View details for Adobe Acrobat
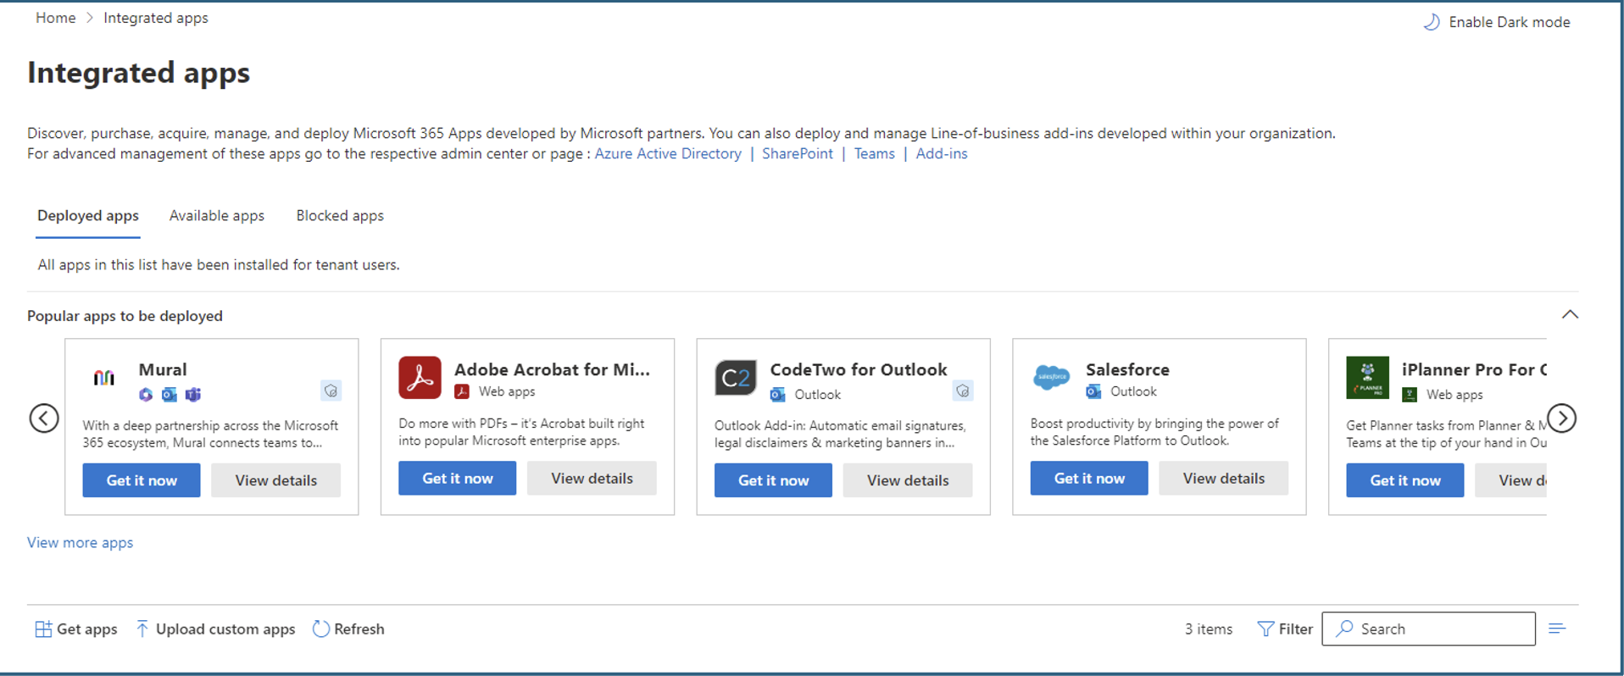This screenshot has width=1624, height=676. click(592, 479)
